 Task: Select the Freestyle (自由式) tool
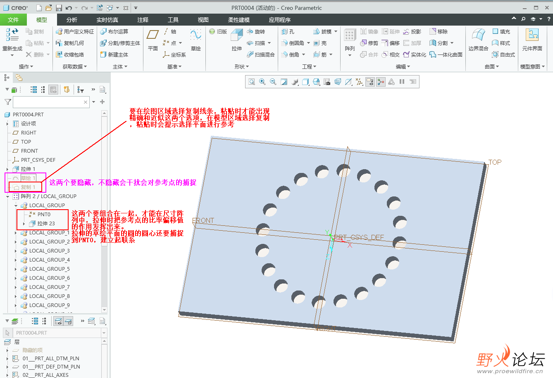(x=503, y=54)
